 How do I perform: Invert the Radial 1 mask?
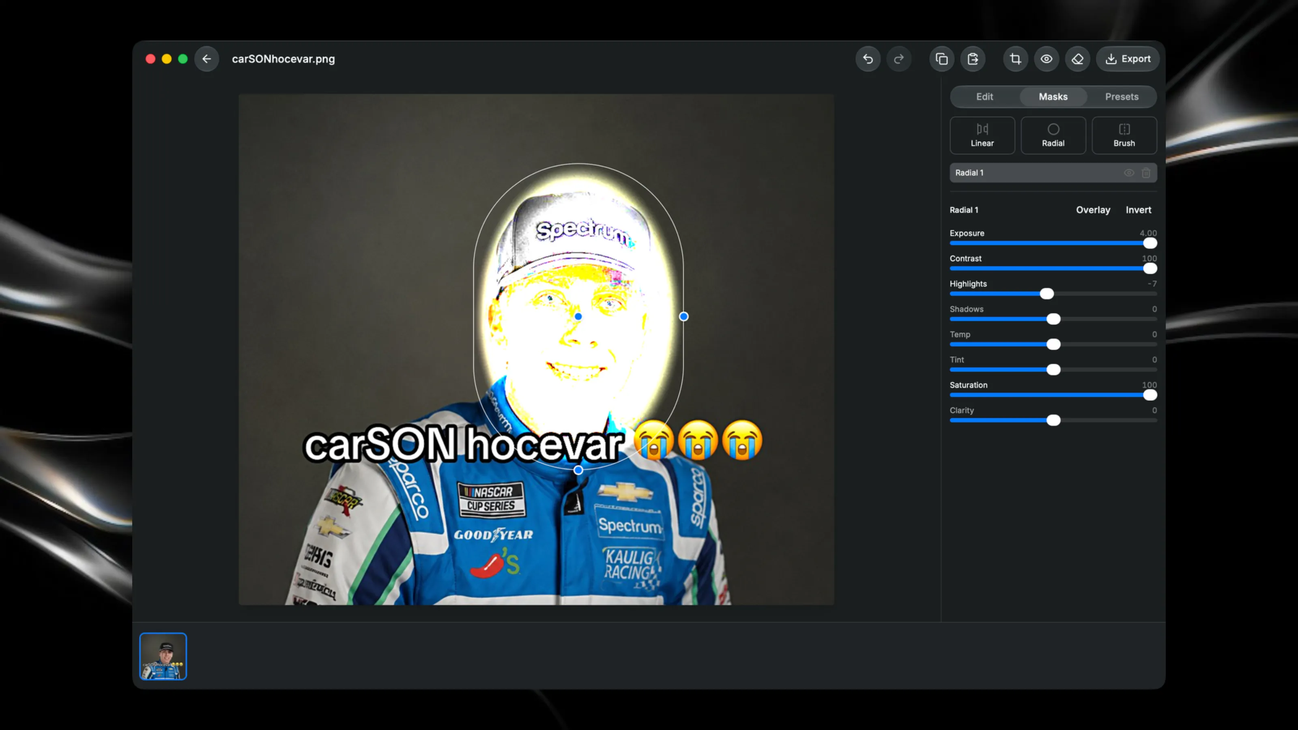(1138, 210)
